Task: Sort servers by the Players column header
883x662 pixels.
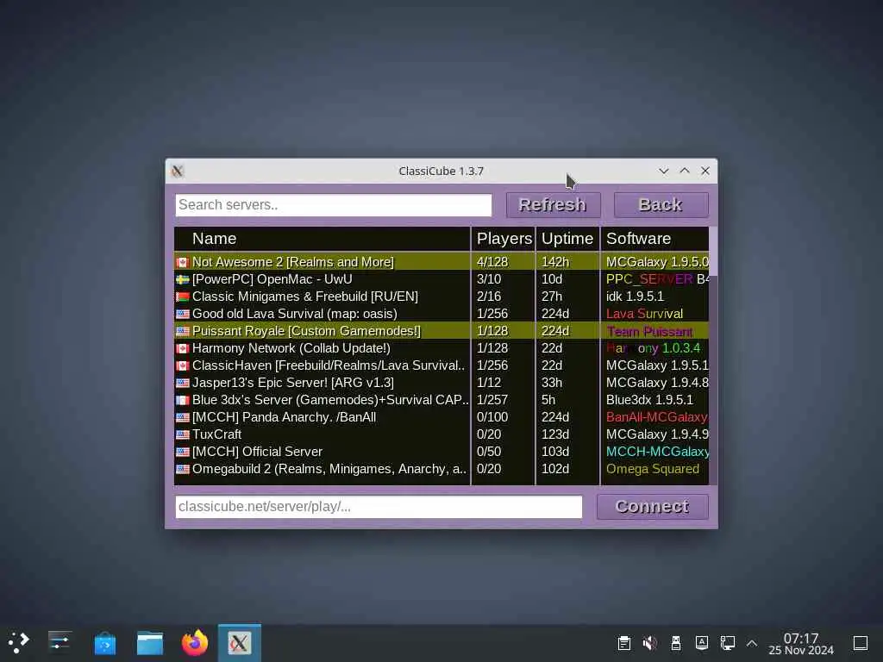Action: click(x=504, y=239)
